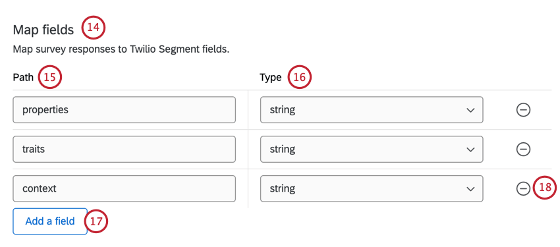Click the Map fields heading
The width and height of the screenshot is (560, 247).
click(x=43, y=30)
